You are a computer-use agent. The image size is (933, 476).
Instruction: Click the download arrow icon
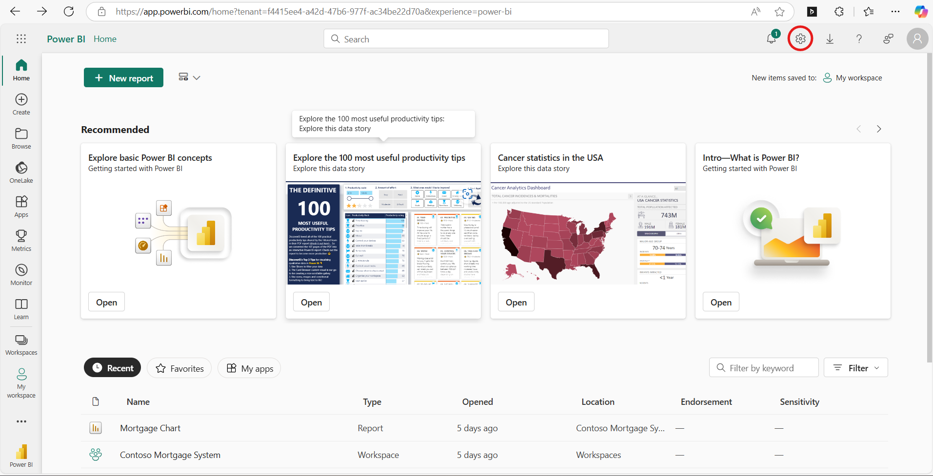coord(830,39)
